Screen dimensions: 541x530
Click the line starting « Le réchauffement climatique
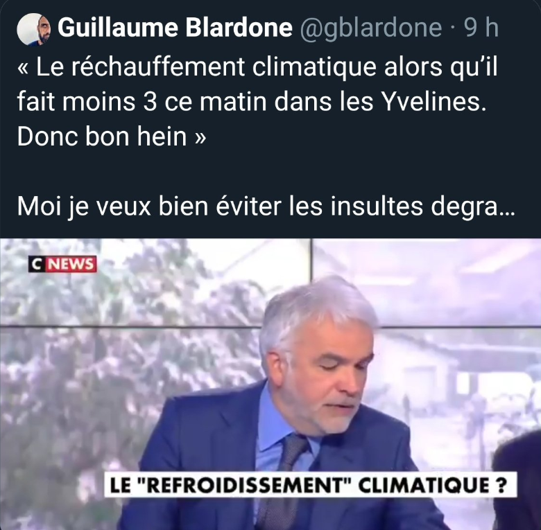(257, 67)
